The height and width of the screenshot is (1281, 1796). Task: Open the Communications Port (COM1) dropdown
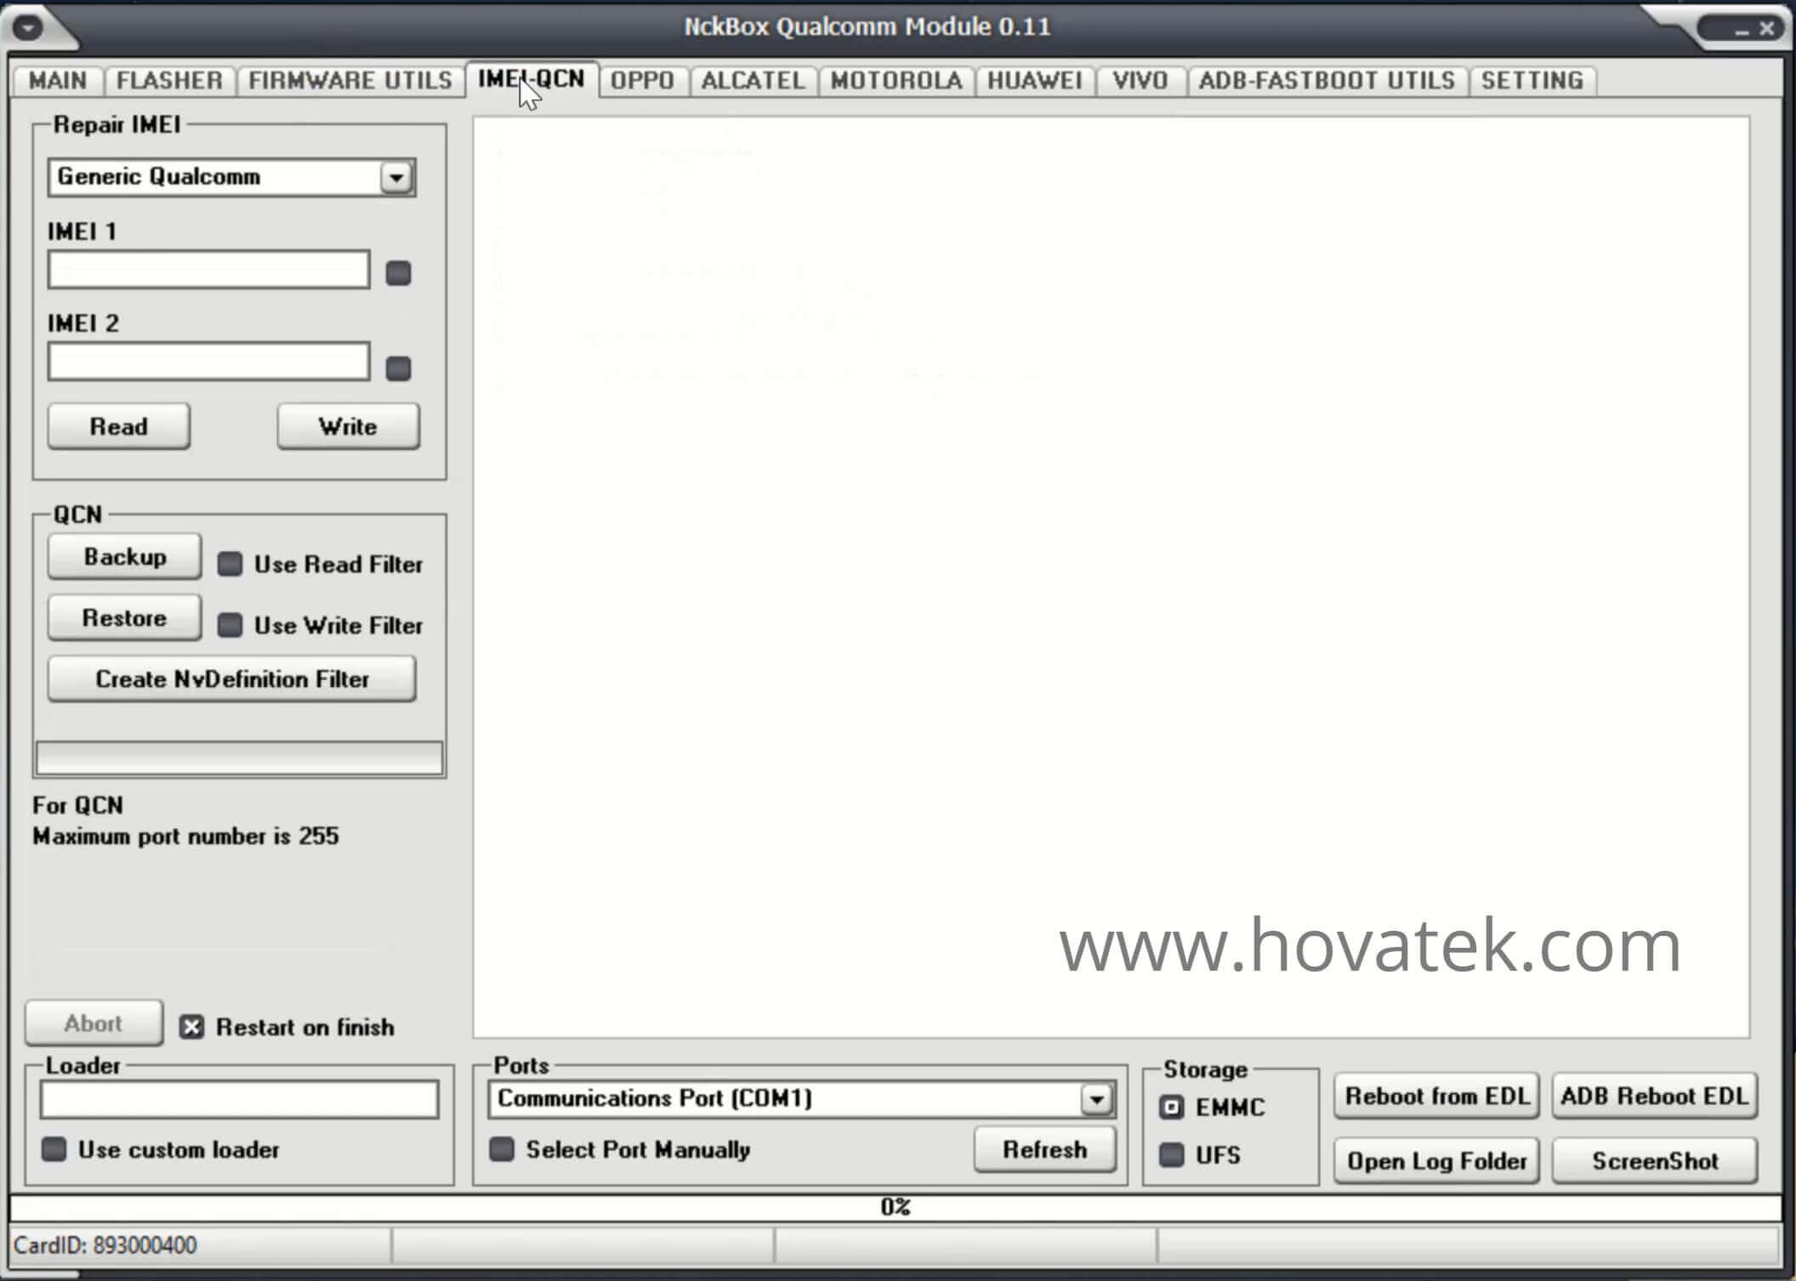pyautogui.click(x=802, y=1099)
